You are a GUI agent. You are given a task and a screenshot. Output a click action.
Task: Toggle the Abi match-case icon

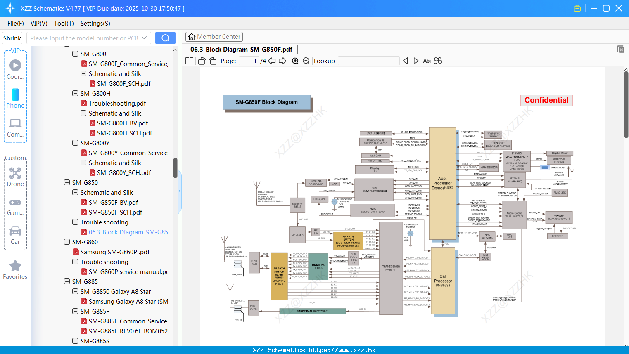tap(427, 61)
